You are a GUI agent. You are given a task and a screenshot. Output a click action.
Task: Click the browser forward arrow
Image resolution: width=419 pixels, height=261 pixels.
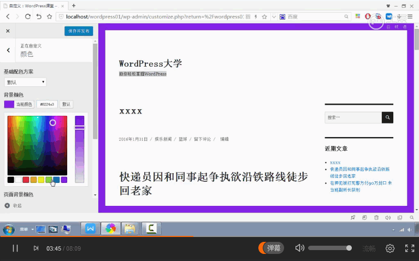(x=17, y=16)
